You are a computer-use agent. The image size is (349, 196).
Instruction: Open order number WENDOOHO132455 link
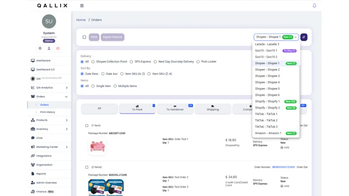[x=283, y=167]
